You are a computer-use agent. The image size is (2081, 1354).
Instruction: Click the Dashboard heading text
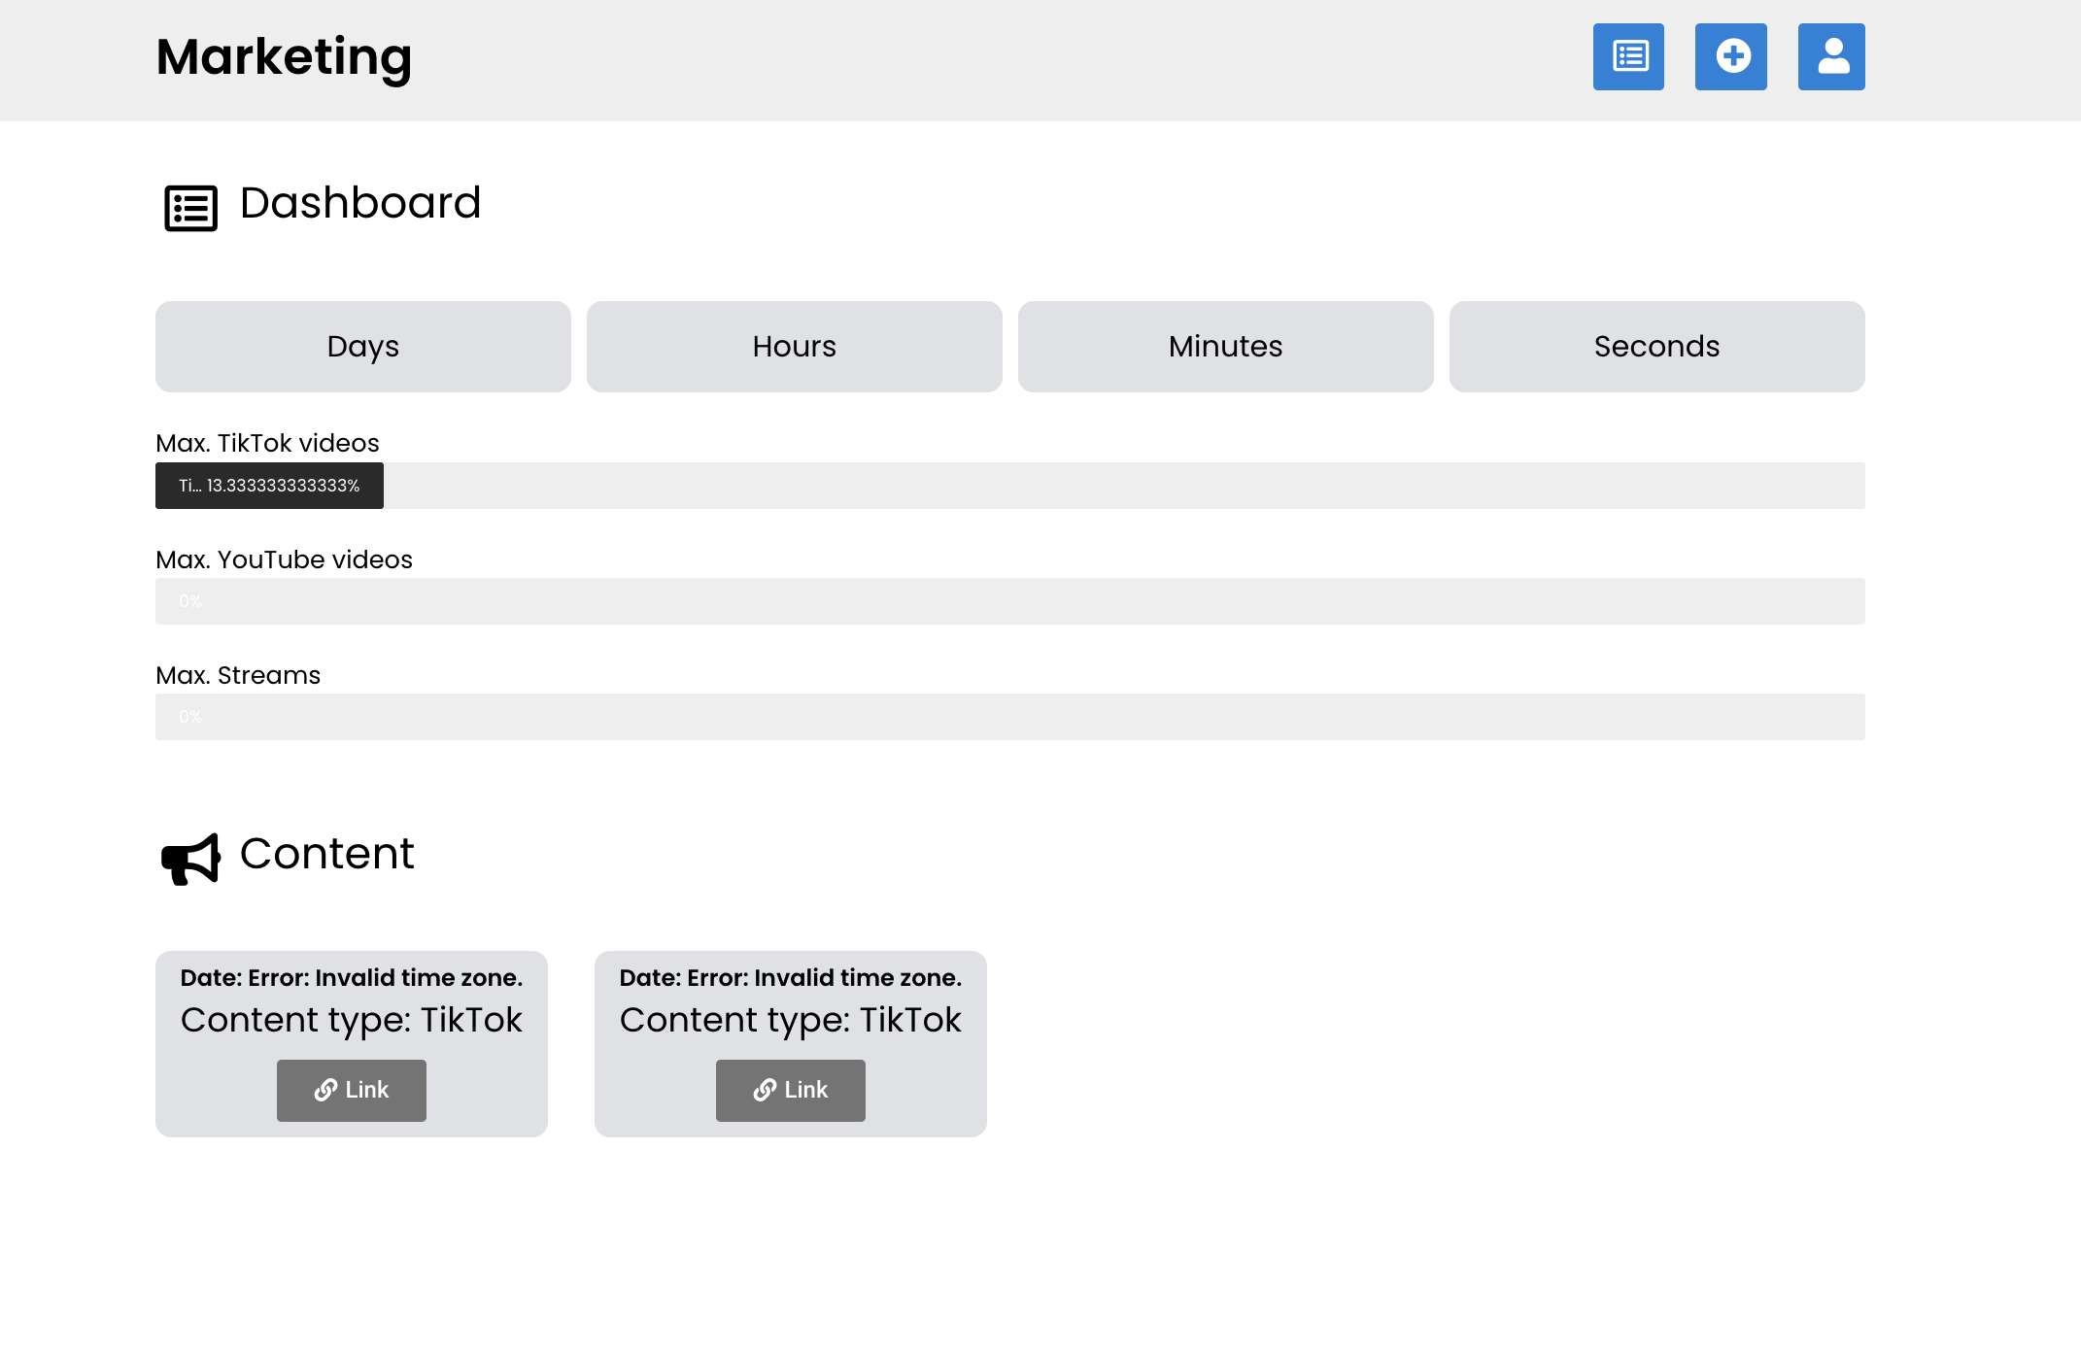[x=360, y=203]
